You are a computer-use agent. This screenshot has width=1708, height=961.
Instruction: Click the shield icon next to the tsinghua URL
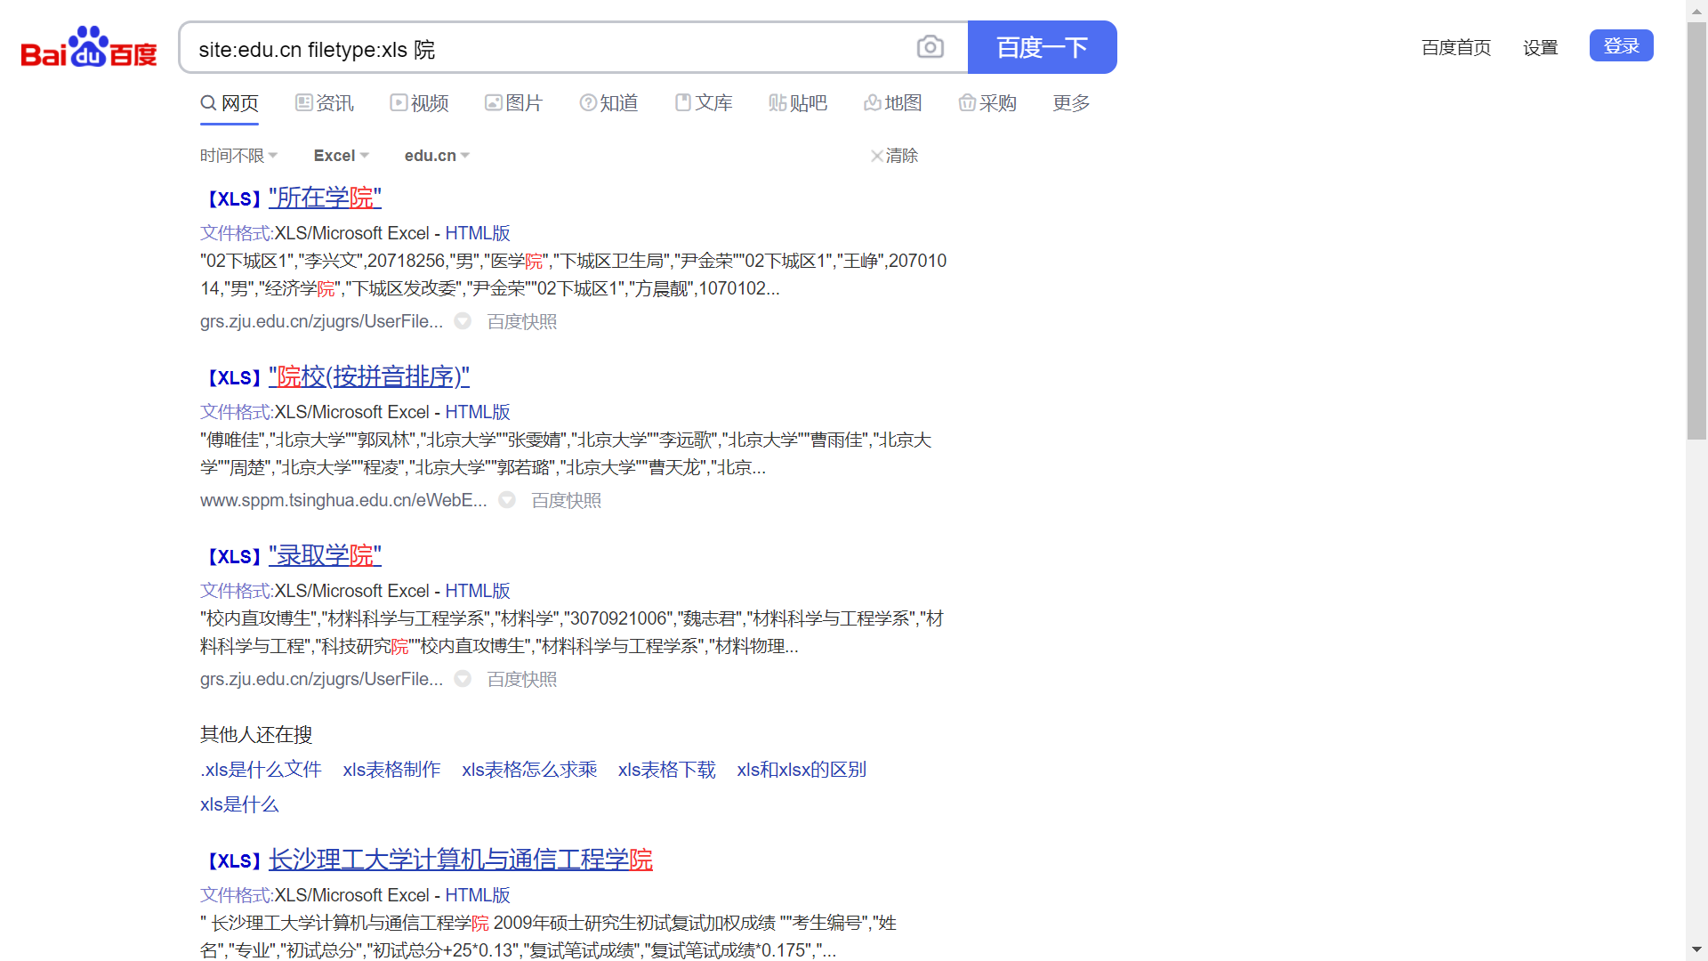507,500
